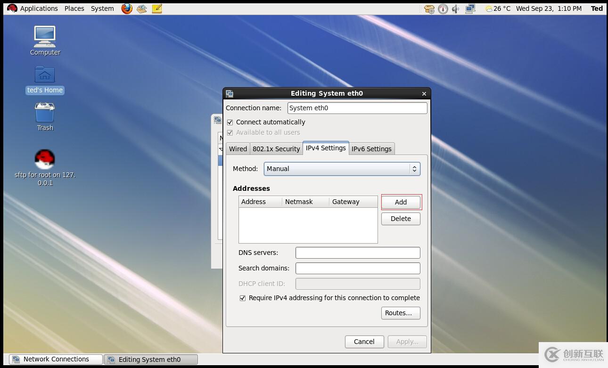The image size is (608, 368).
Task: Select Editing System eth0 taskbar button
Action: (x=150, y=360)
